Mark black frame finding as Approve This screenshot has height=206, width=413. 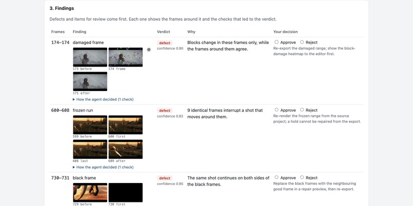pos(276,177)
